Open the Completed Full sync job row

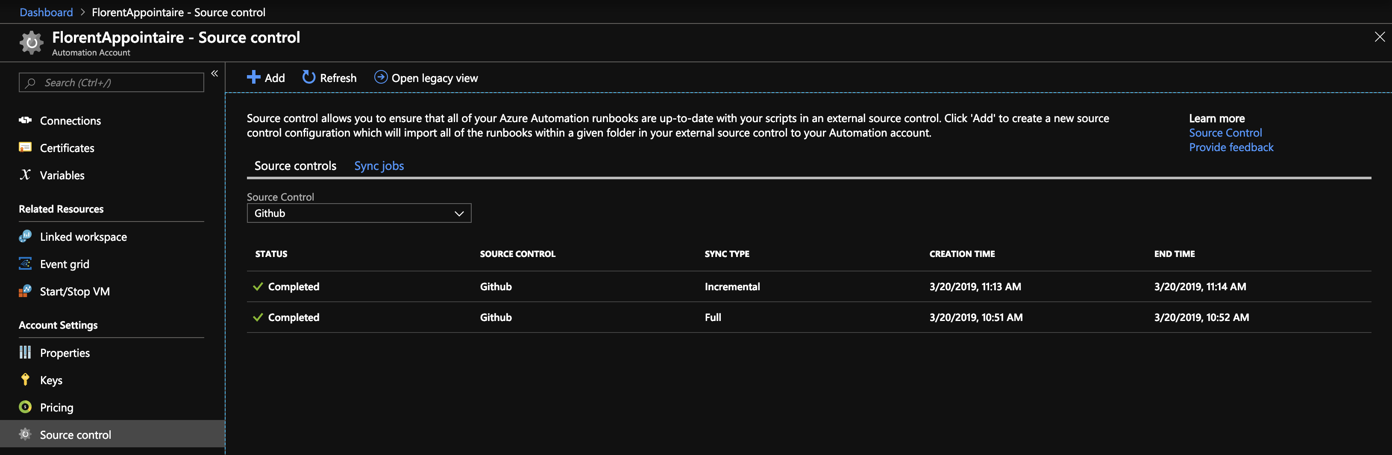809,318
